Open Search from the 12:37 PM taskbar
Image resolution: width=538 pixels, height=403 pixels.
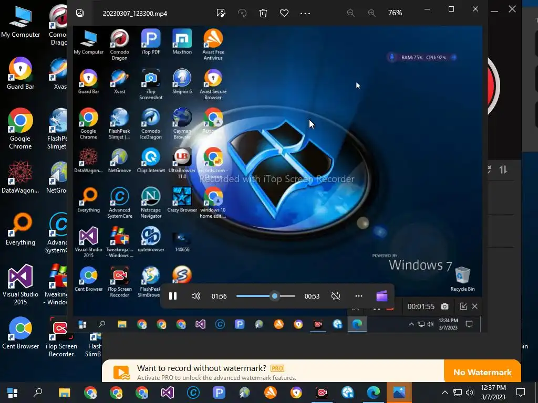[38, 393]
